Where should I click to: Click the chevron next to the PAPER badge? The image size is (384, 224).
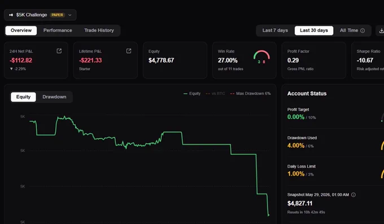tap(70, 15)
